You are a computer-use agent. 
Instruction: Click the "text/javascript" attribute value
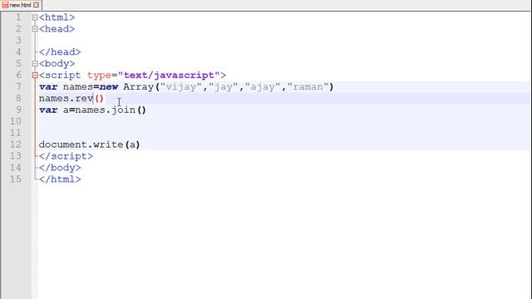pyautogui.click(x=169, y=75)
